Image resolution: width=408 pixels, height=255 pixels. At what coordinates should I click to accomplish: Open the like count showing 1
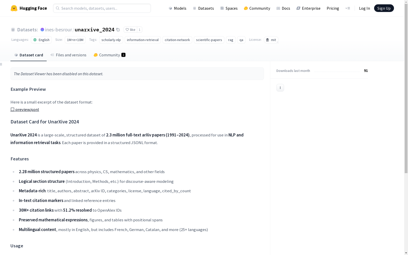(139, 30)
